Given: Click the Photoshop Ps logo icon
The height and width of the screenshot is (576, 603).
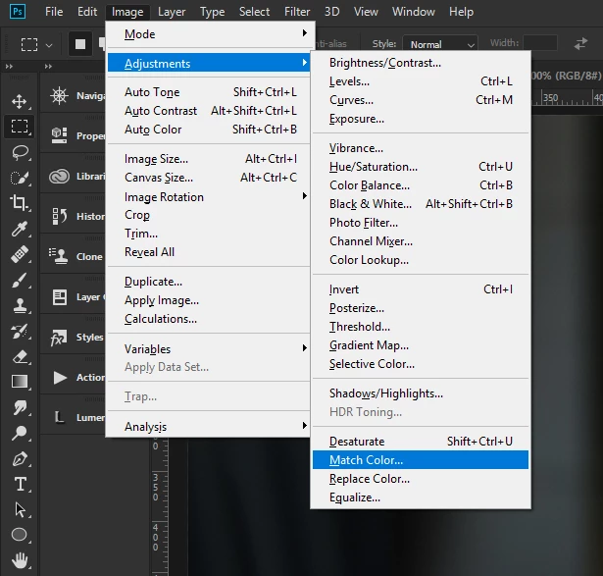Looking at the screenshot, I should [x=18, y=12].
